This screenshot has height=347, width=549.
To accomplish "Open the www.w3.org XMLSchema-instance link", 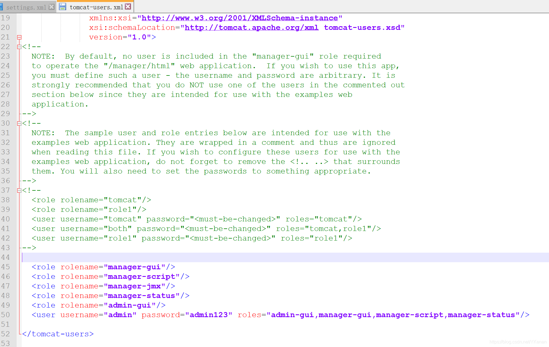I will pyautogui.click(x=240, y=18).
